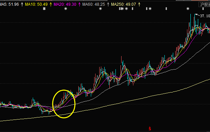Select the yellow MA10 50.49 label
This screenshot has width=210, height=132.
pos(36,4)
